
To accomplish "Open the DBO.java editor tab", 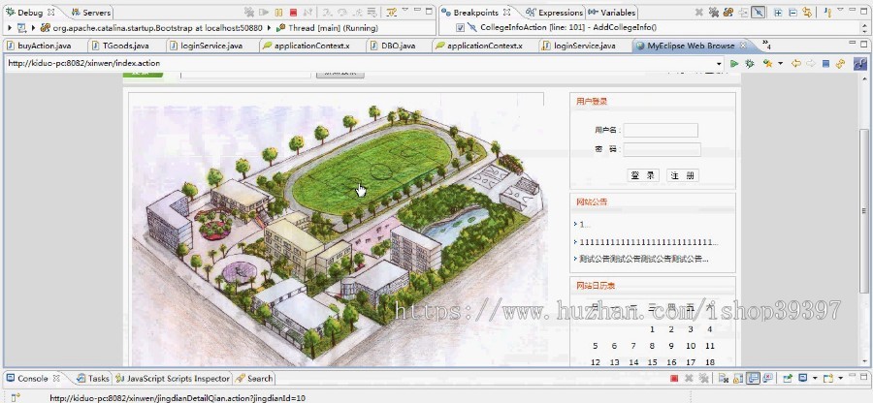I will [x=394, y=46].
